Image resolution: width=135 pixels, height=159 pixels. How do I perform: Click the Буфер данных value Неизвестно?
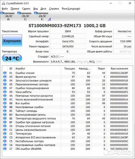pos(123,31)
